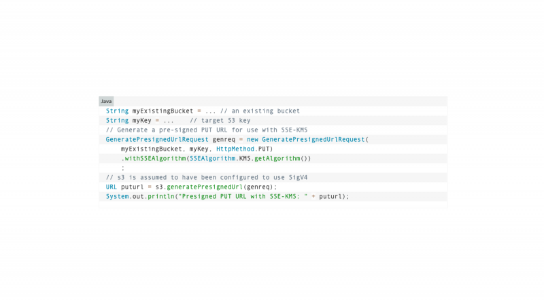Click the getAlgorithm method call

tap(277, 158)
